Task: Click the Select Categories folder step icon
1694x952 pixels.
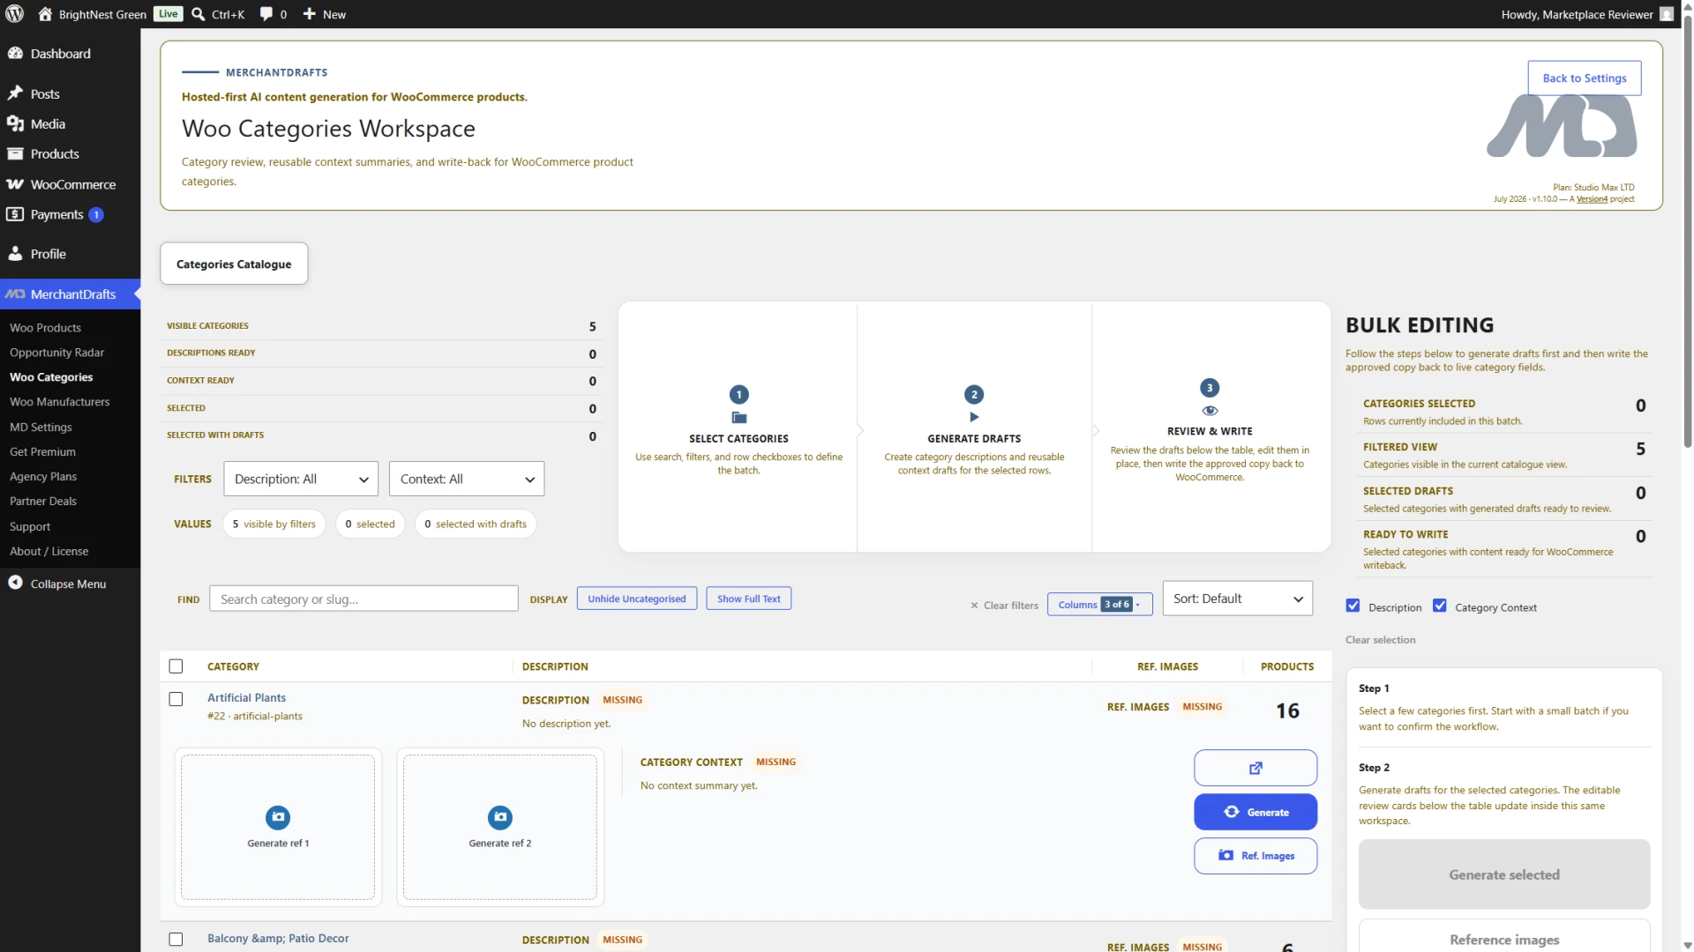Action: 739,418
